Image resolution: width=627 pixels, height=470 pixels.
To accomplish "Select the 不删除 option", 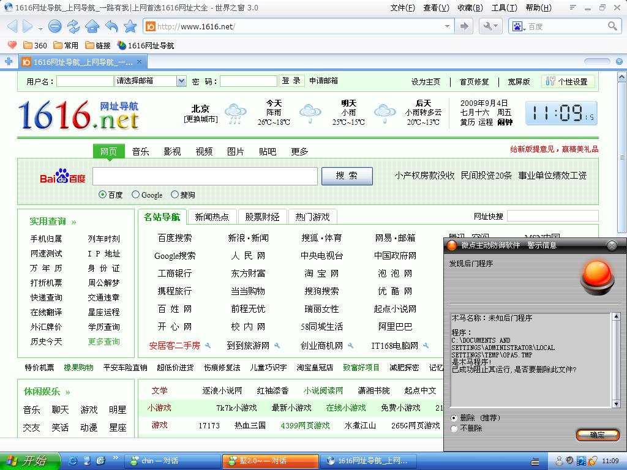I will [x=454, y=428].
